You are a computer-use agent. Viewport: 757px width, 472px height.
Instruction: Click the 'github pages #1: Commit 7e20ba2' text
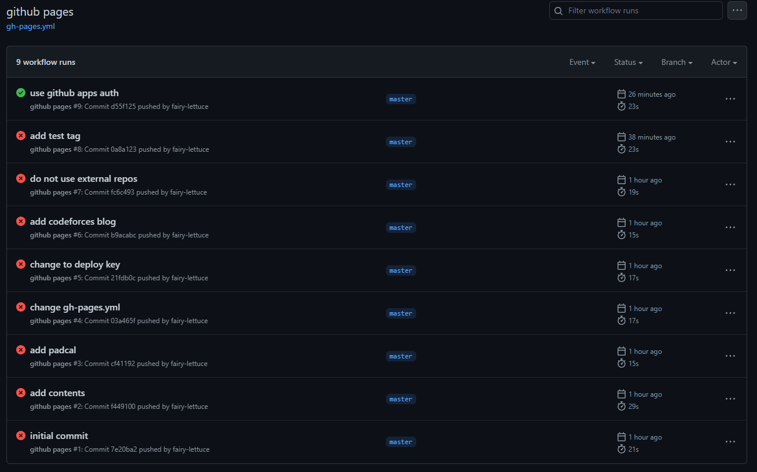(x=83, y=449)
